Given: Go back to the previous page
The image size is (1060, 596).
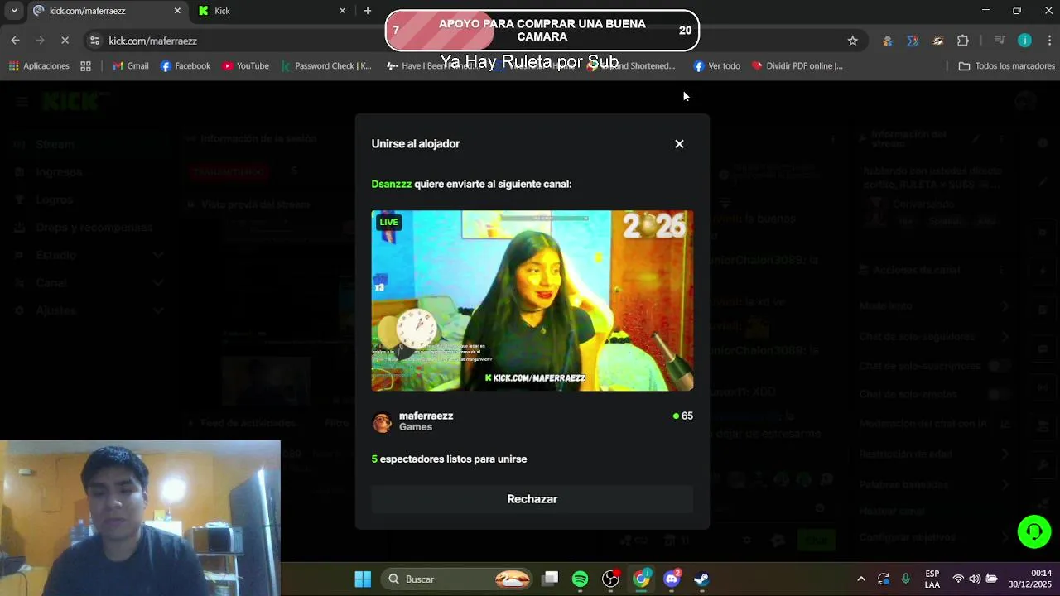Looking at the screenshot, I should 15,41.
